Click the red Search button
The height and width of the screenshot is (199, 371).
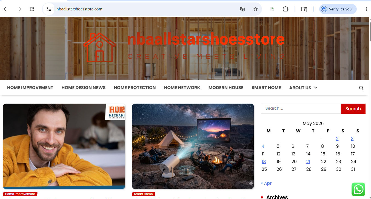pos(353,109)
